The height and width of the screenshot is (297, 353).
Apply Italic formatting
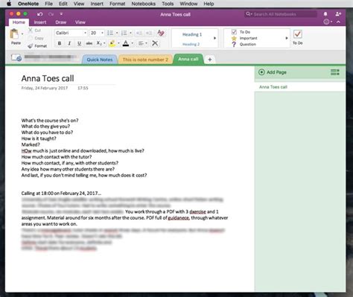pos(69,43)
